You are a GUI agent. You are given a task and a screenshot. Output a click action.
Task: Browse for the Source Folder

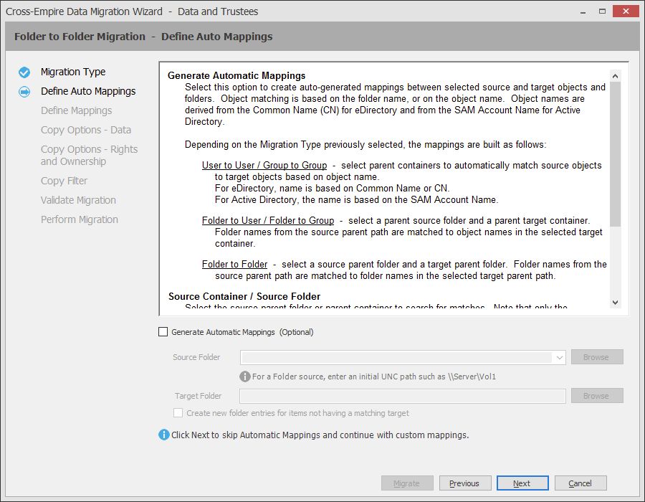[596, 357]
